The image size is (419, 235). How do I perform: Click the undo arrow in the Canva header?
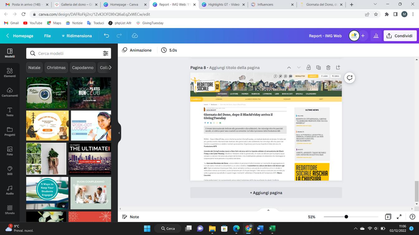click(x=107, y=36)
